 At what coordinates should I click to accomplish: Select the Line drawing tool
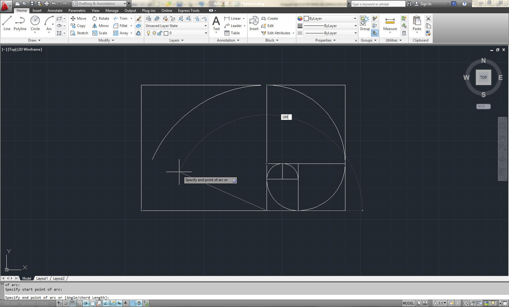7,23
